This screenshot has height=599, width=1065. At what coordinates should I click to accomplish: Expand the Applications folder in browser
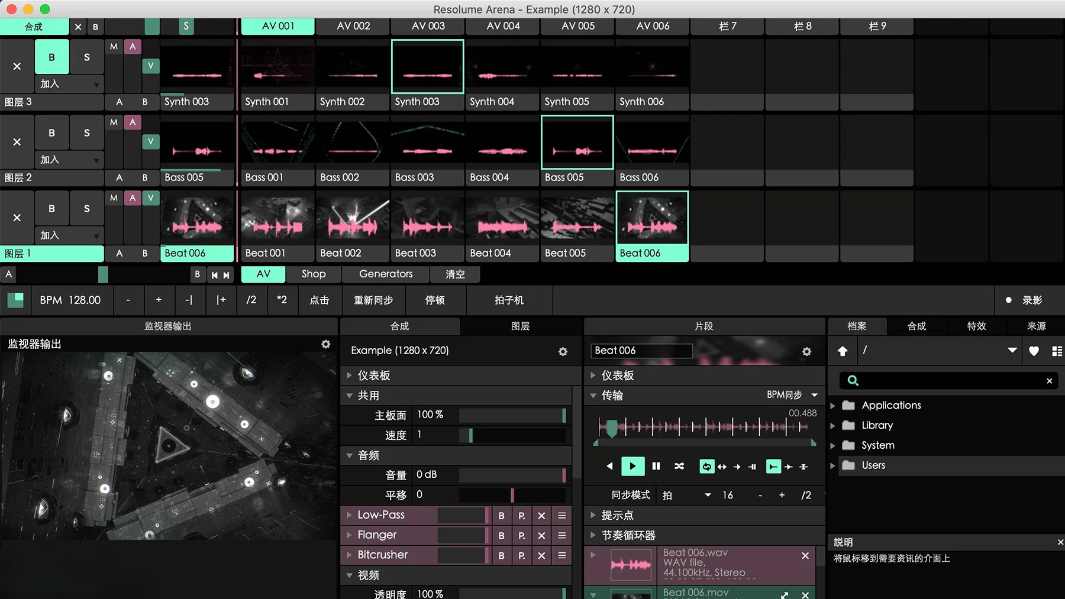coord(833,406)
